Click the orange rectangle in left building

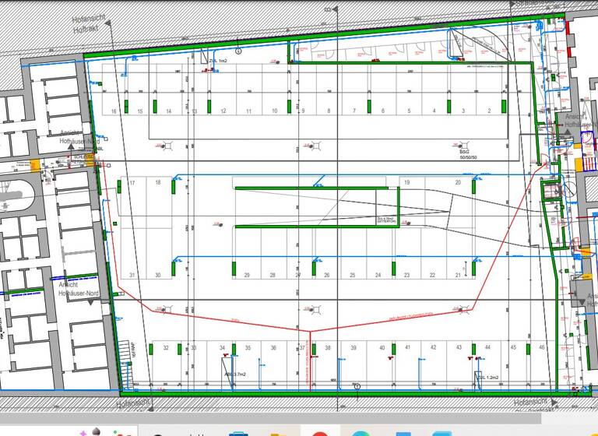(x=34, y=165)
